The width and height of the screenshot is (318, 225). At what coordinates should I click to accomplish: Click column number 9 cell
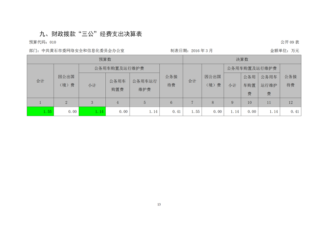tap(233, 103)
